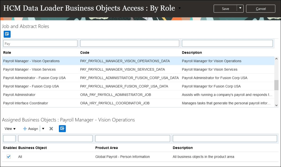Toggle the Query By Example filter above roles table
Image resolution: width=281 pixels, height=167 pixels.
pyautogui.click(x=7, y=34)
